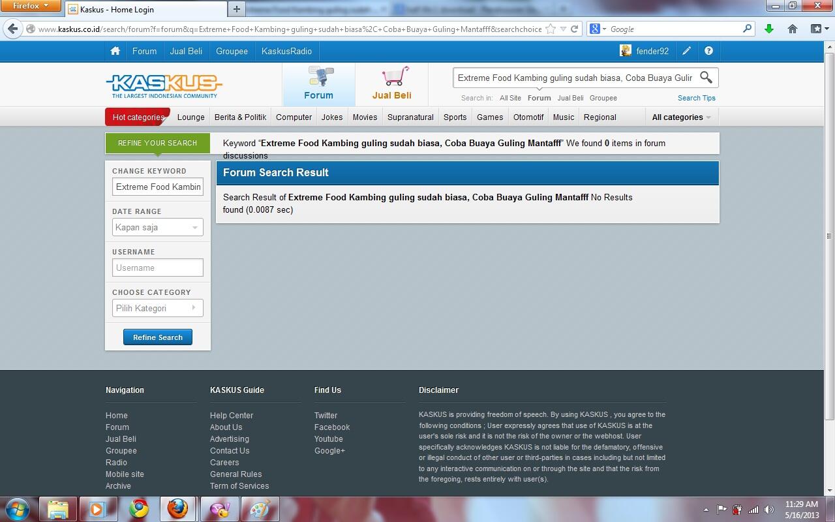Expand the All categories dropdown
This screenshot has height=522, width=835.
(681, 117)
